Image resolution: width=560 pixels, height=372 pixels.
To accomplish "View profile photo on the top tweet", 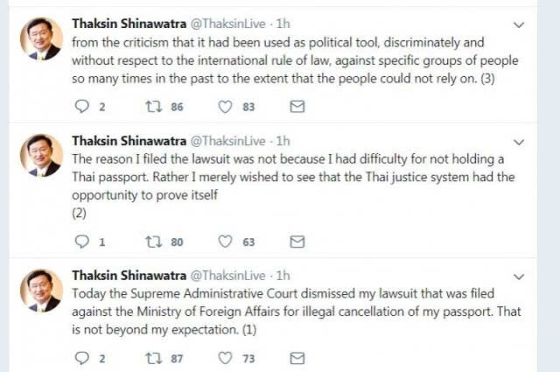I will [x=41, y=39].
